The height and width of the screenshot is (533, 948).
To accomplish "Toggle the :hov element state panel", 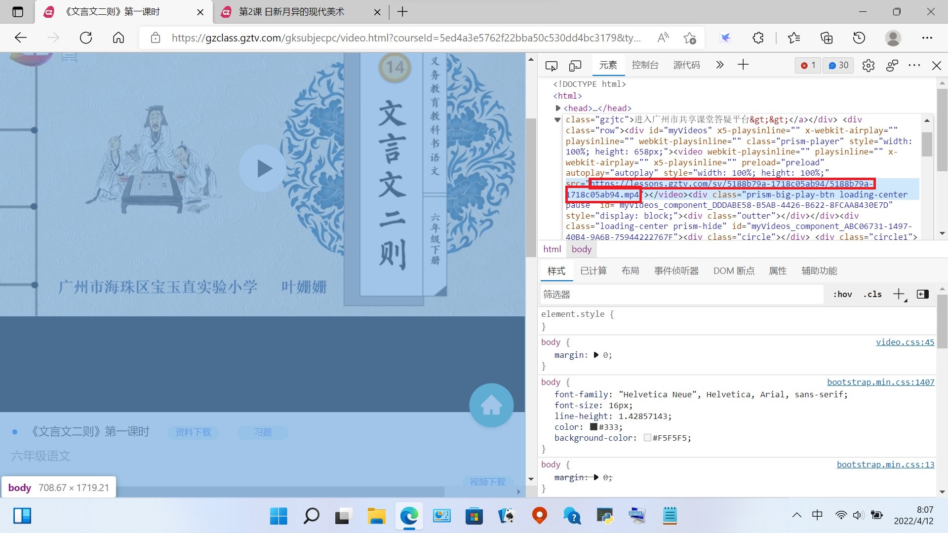I will [x=842, y=295].
